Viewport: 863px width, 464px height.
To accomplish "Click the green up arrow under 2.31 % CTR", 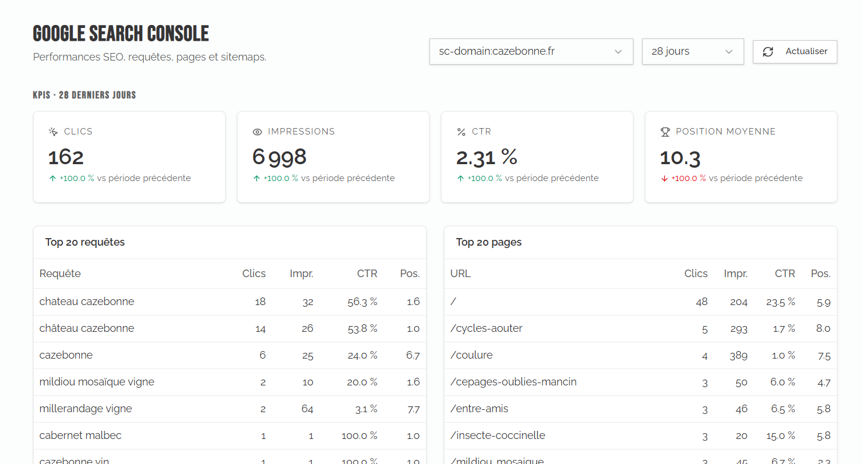I will 461,179.
